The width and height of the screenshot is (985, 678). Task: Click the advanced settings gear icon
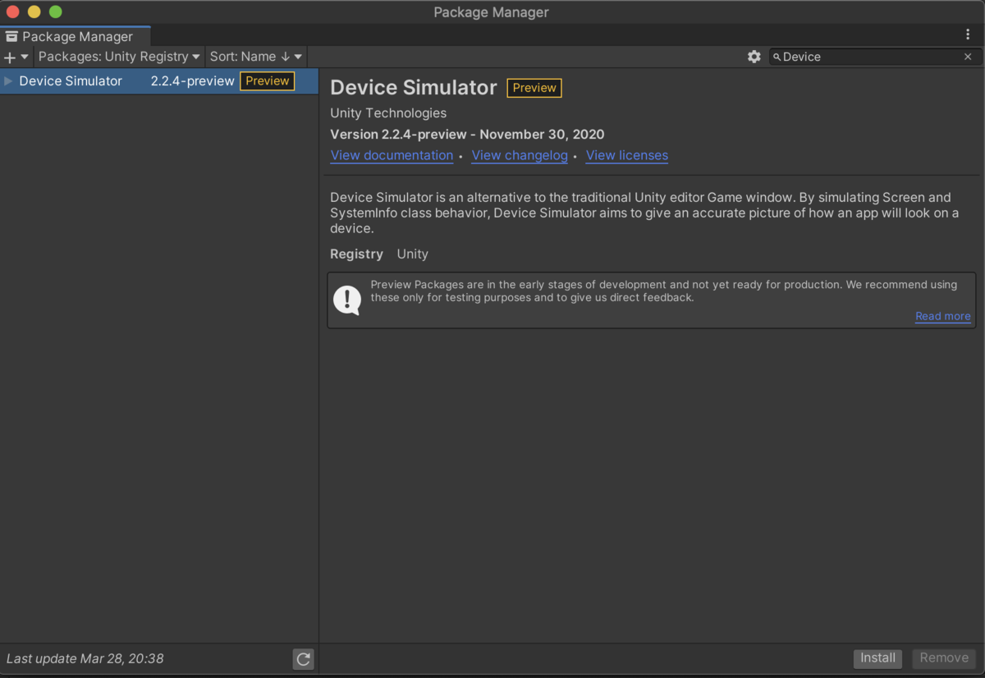(754, 57)
